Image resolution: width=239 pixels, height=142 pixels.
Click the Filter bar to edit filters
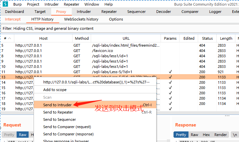(x=120, y=28)
